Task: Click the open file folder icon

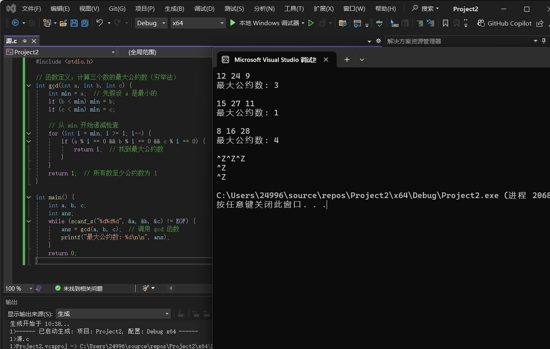Action: point(63,23)
